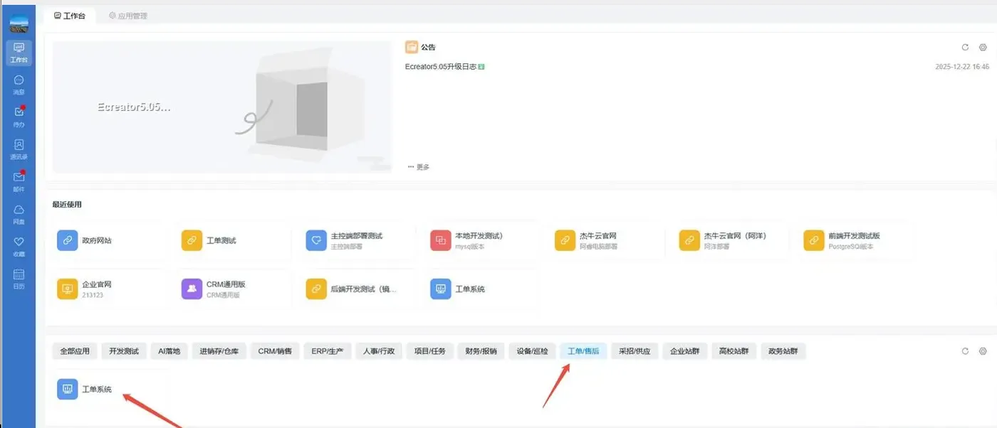
Task: Launch 企业官网 213123 app
Action: [x=110, y=289]
